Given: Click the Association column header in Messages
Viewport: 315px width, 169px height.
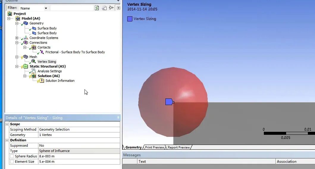Looking at the screenshot, I should [x=295, y=161].
